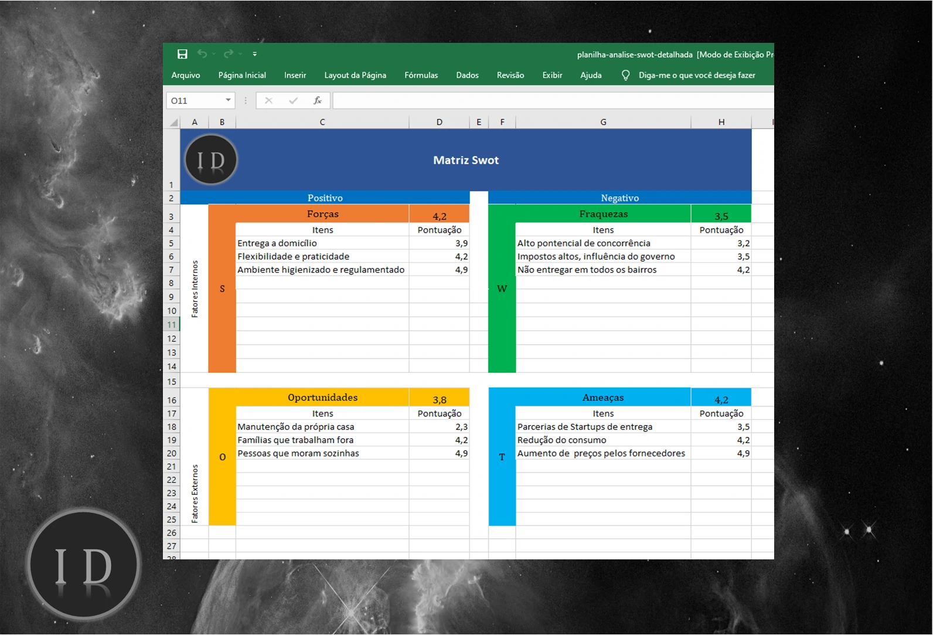Open the Layout da Página tab

355,75
